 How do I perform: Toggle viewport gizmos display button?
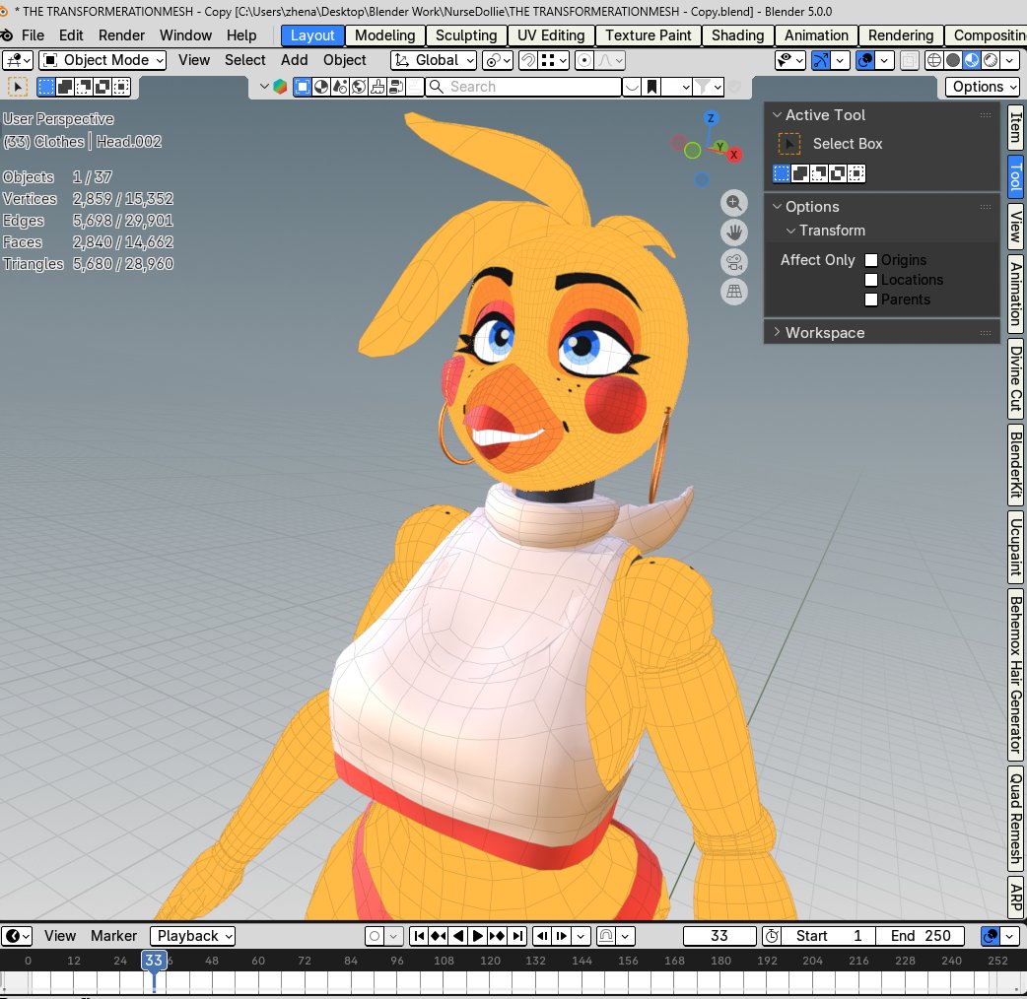pyautogui.click(x=821, y=60)
